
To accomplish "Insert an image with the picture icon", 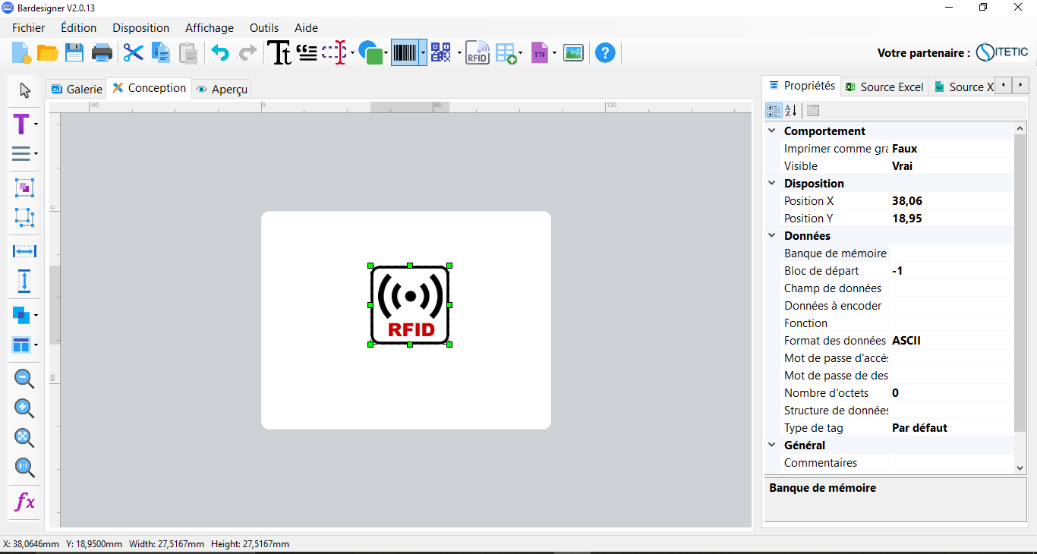I will [x=573, y=53].
